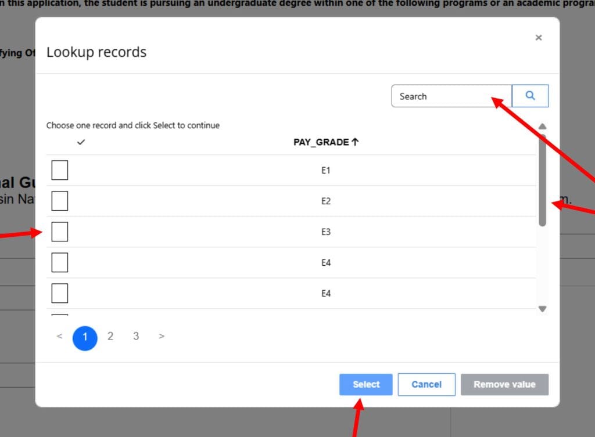
Task: Close the Lookup records dialog
Action: coord(538,37)
